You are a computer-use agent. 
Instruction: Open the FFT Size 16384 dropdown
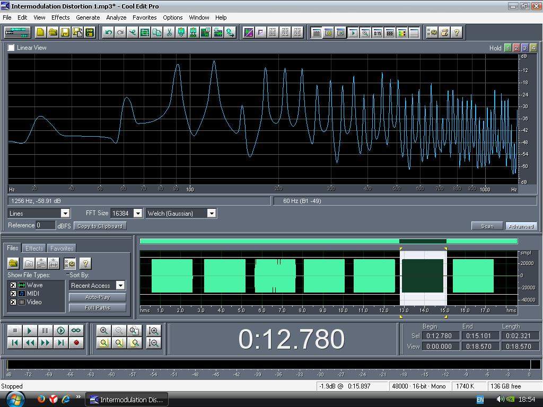[138, 213]
